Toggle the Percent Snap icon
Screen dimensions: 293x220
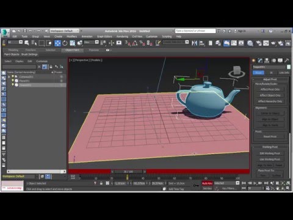click(142, 43)
